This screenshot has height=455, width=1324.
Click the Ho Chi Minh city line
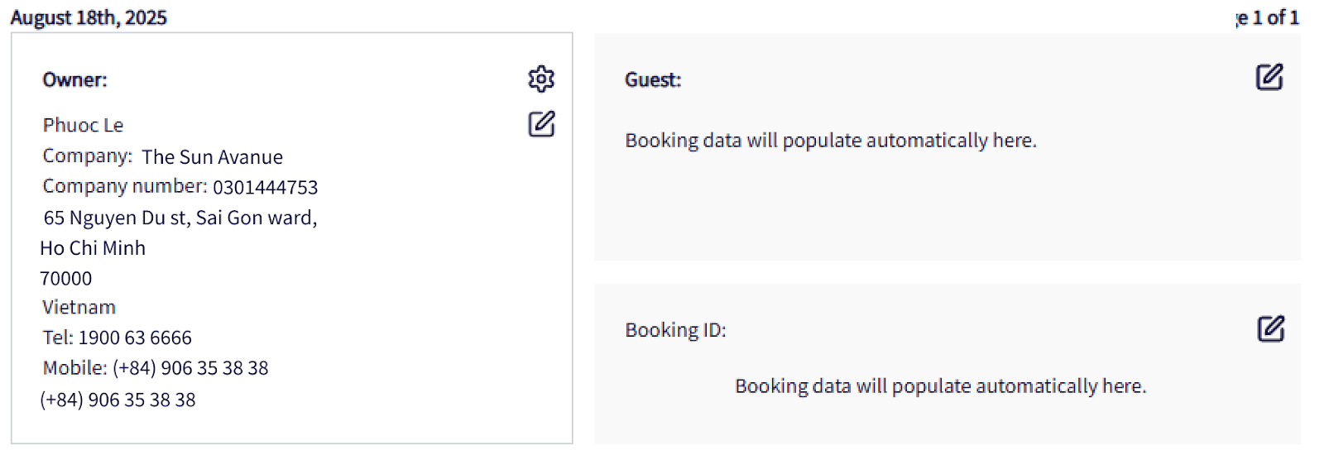[x=93, y=248]
